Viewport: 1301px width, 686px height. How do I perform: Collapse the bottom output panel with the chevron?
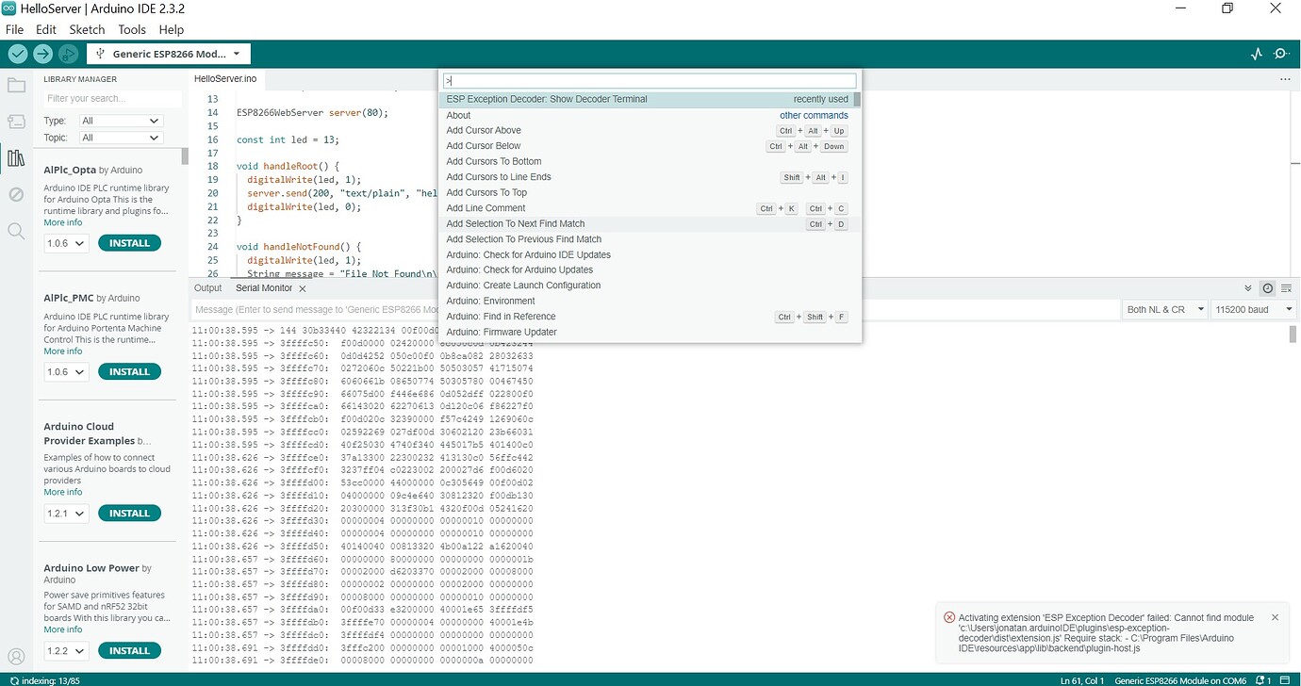(1247, 288)
